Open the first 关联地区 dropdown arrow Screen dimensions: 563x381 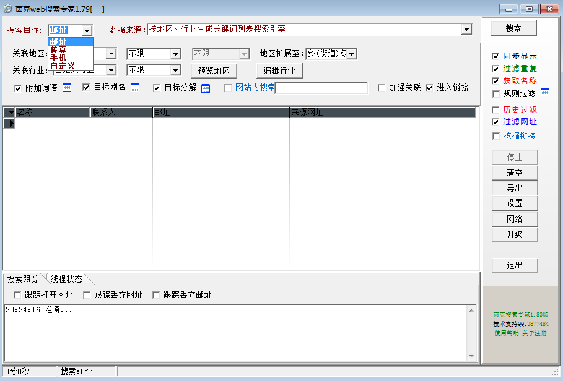point(111,54)
